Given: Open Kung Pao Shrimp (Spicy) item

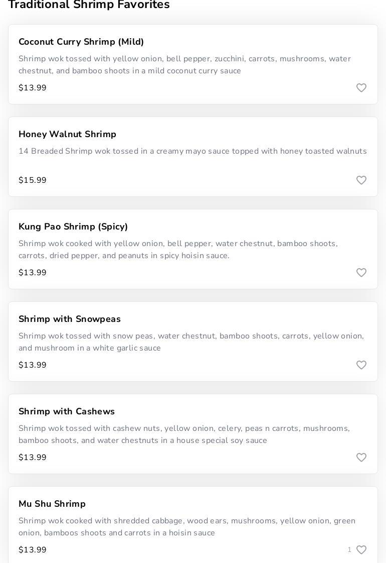Looking at the screenshot, I should pos(73,227).
